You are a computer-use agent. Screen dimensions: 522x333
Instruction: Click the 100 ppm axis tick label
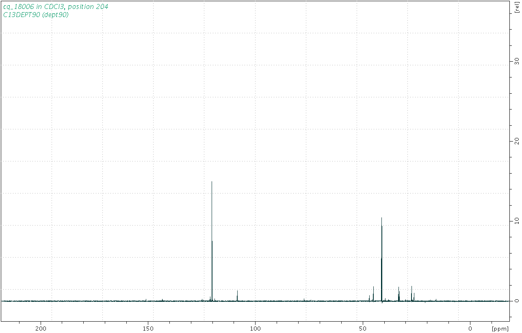(x=255, y=328)
